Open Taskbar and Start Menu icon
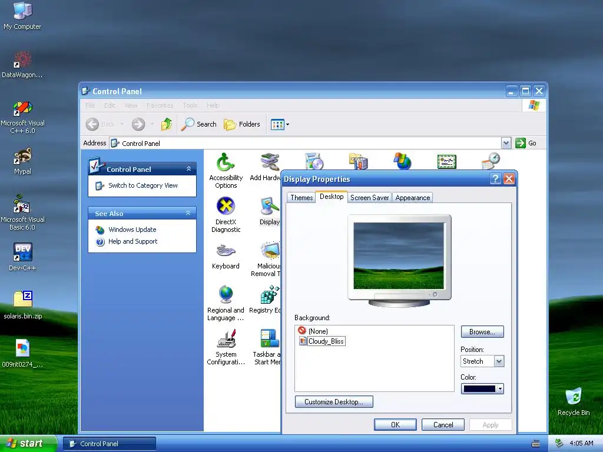The image size is (603, 452). pyautogui.click(x=267, y=347)
